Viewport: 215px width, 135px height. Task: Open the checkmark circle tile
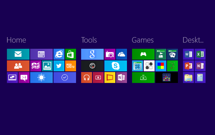(65, 78)
